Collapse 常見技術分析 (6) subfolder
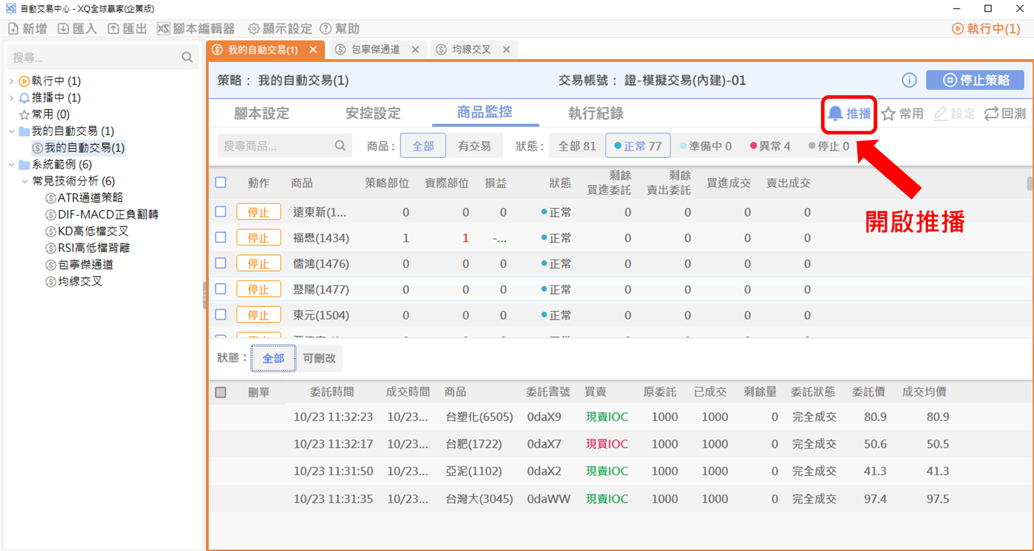This screenshot has width=1034, height=551. click(24, 181)
